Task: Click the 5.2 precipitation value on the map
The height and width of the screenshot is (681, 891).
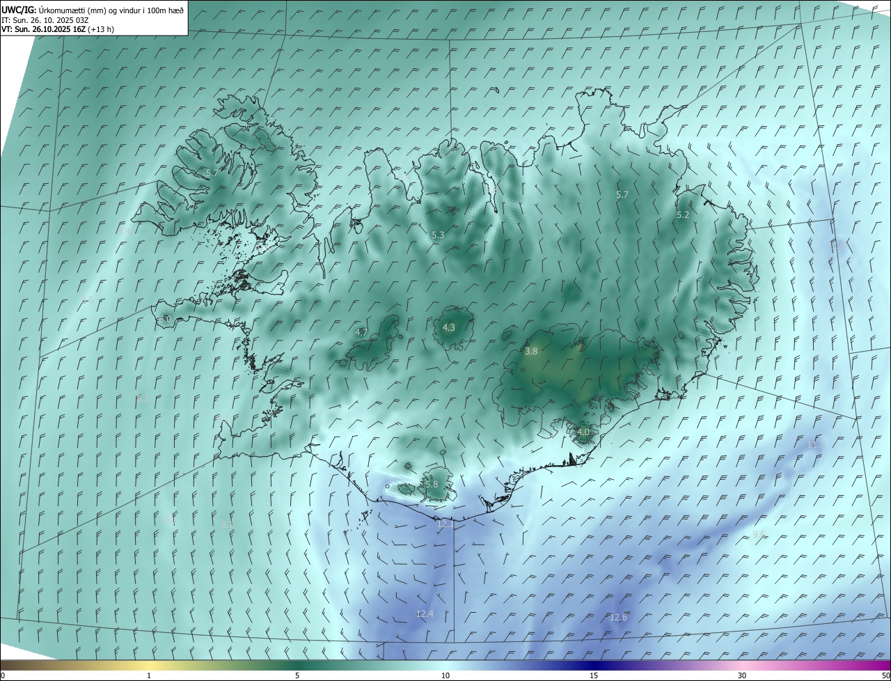Action: pyautogui.click(x=683, y=215)
